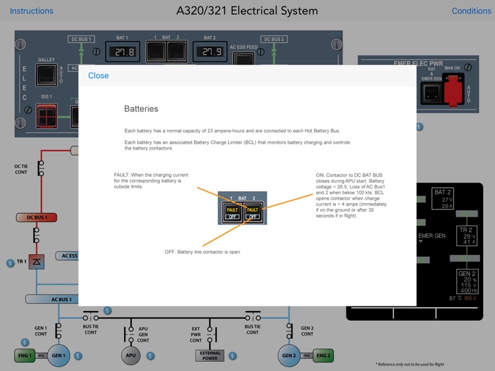Toggle the BAT 2 pushbutton on overhead panel

pyautogui.click(x=177, y=51)
